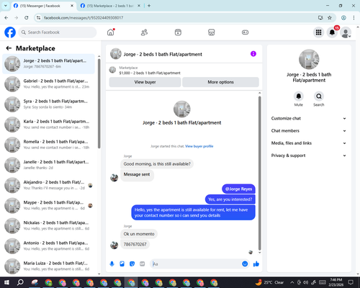
Task: Switch to the Marketplace - 2 beds tab
Action: pyautogui.click(x=110, y=6)
